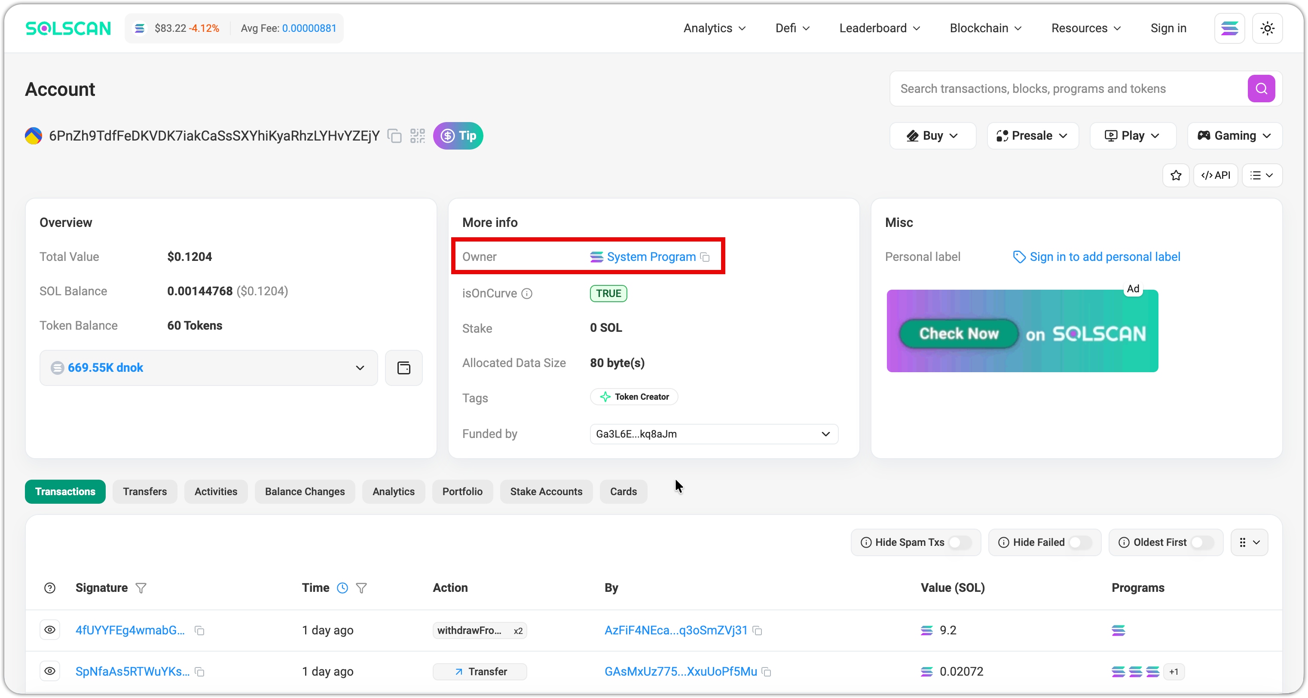The height and width of the screenshot is (698, 1308).
Task: Copy the account address with the copy icon
Action: point(394,136)
